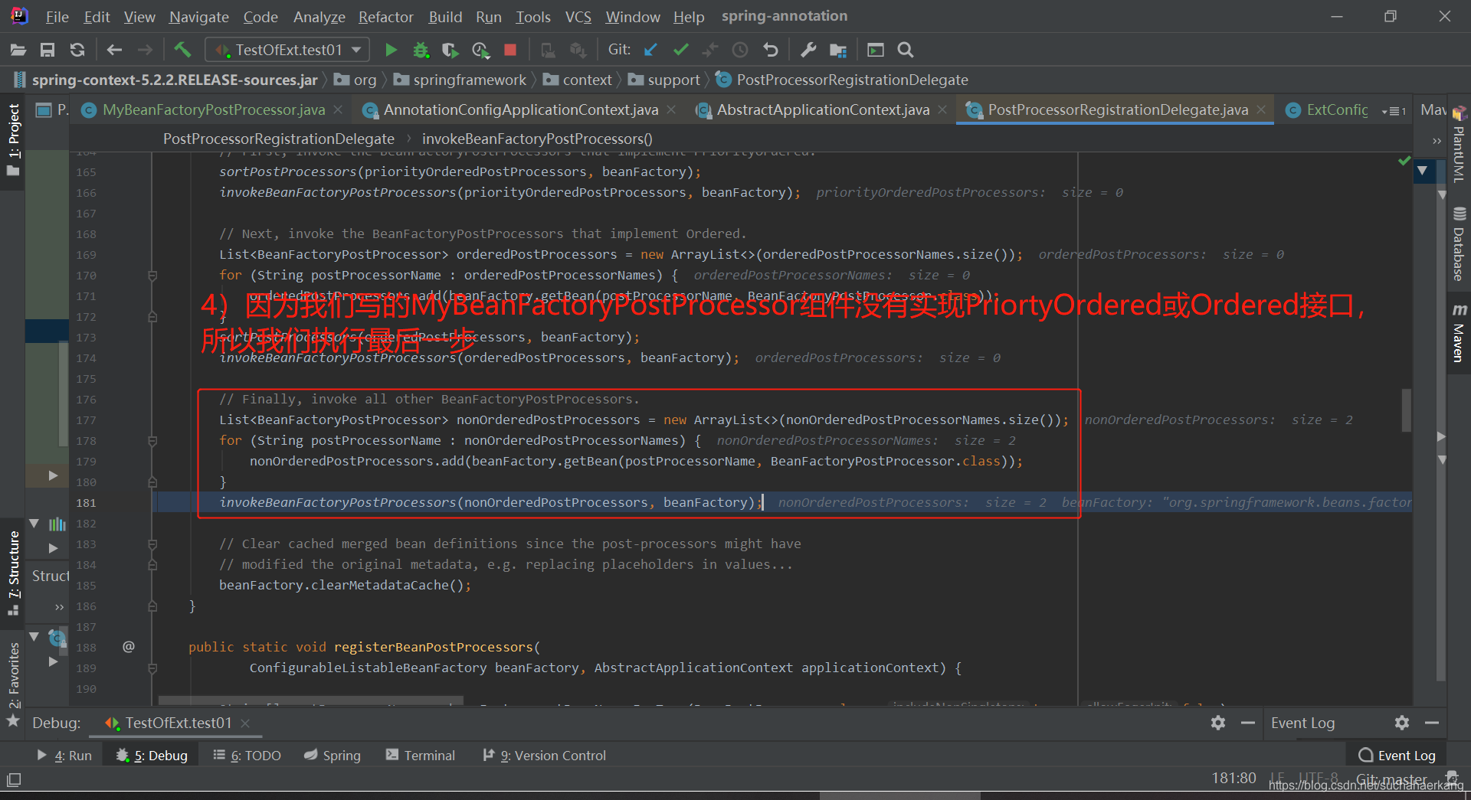Build project with the green hammer icon
This screenshot has width=1471, height=800.
[182, 50]
